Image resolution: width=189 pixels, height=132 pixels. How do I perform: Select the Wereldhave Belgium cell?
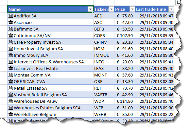pyautogui.click(x=50, y=114)
